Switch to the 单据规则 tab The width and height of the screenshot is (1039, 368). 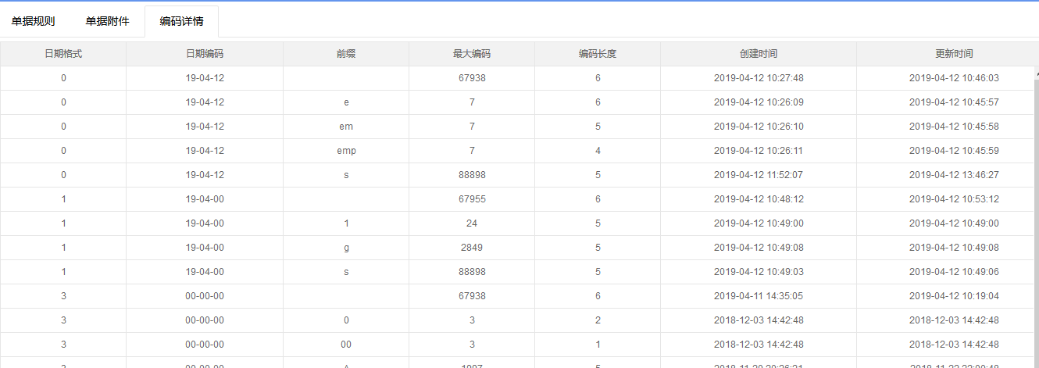tap(33, 21)
